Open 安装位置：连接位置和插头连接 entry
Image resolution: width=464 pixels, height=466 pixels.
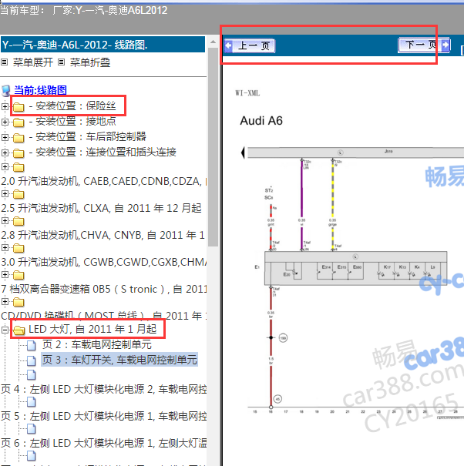[103, 153]
